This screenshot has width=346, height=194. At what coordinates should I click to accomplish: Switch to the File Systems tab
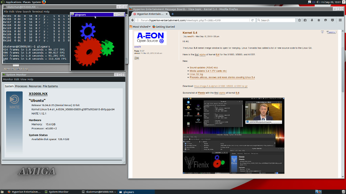click(50, 86)
